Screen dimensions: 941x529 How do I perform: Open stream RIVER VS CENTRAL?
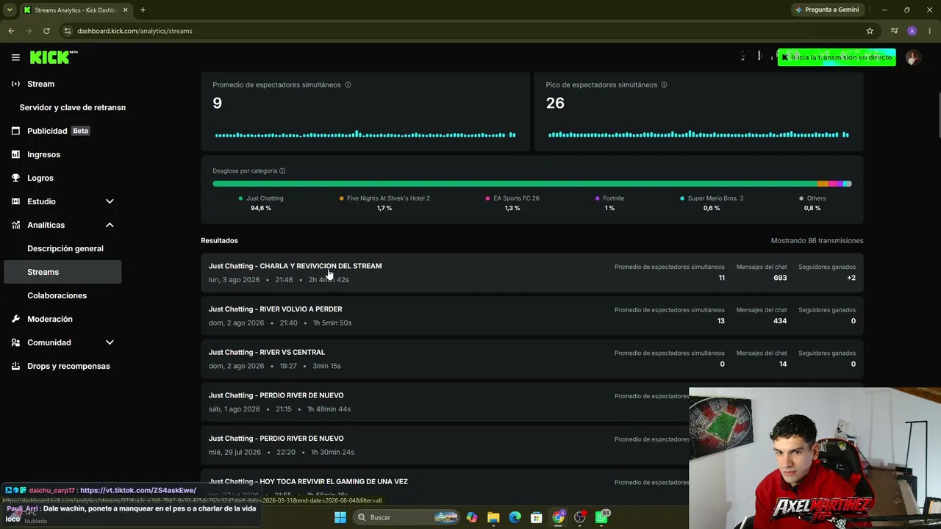click(532, 359)
